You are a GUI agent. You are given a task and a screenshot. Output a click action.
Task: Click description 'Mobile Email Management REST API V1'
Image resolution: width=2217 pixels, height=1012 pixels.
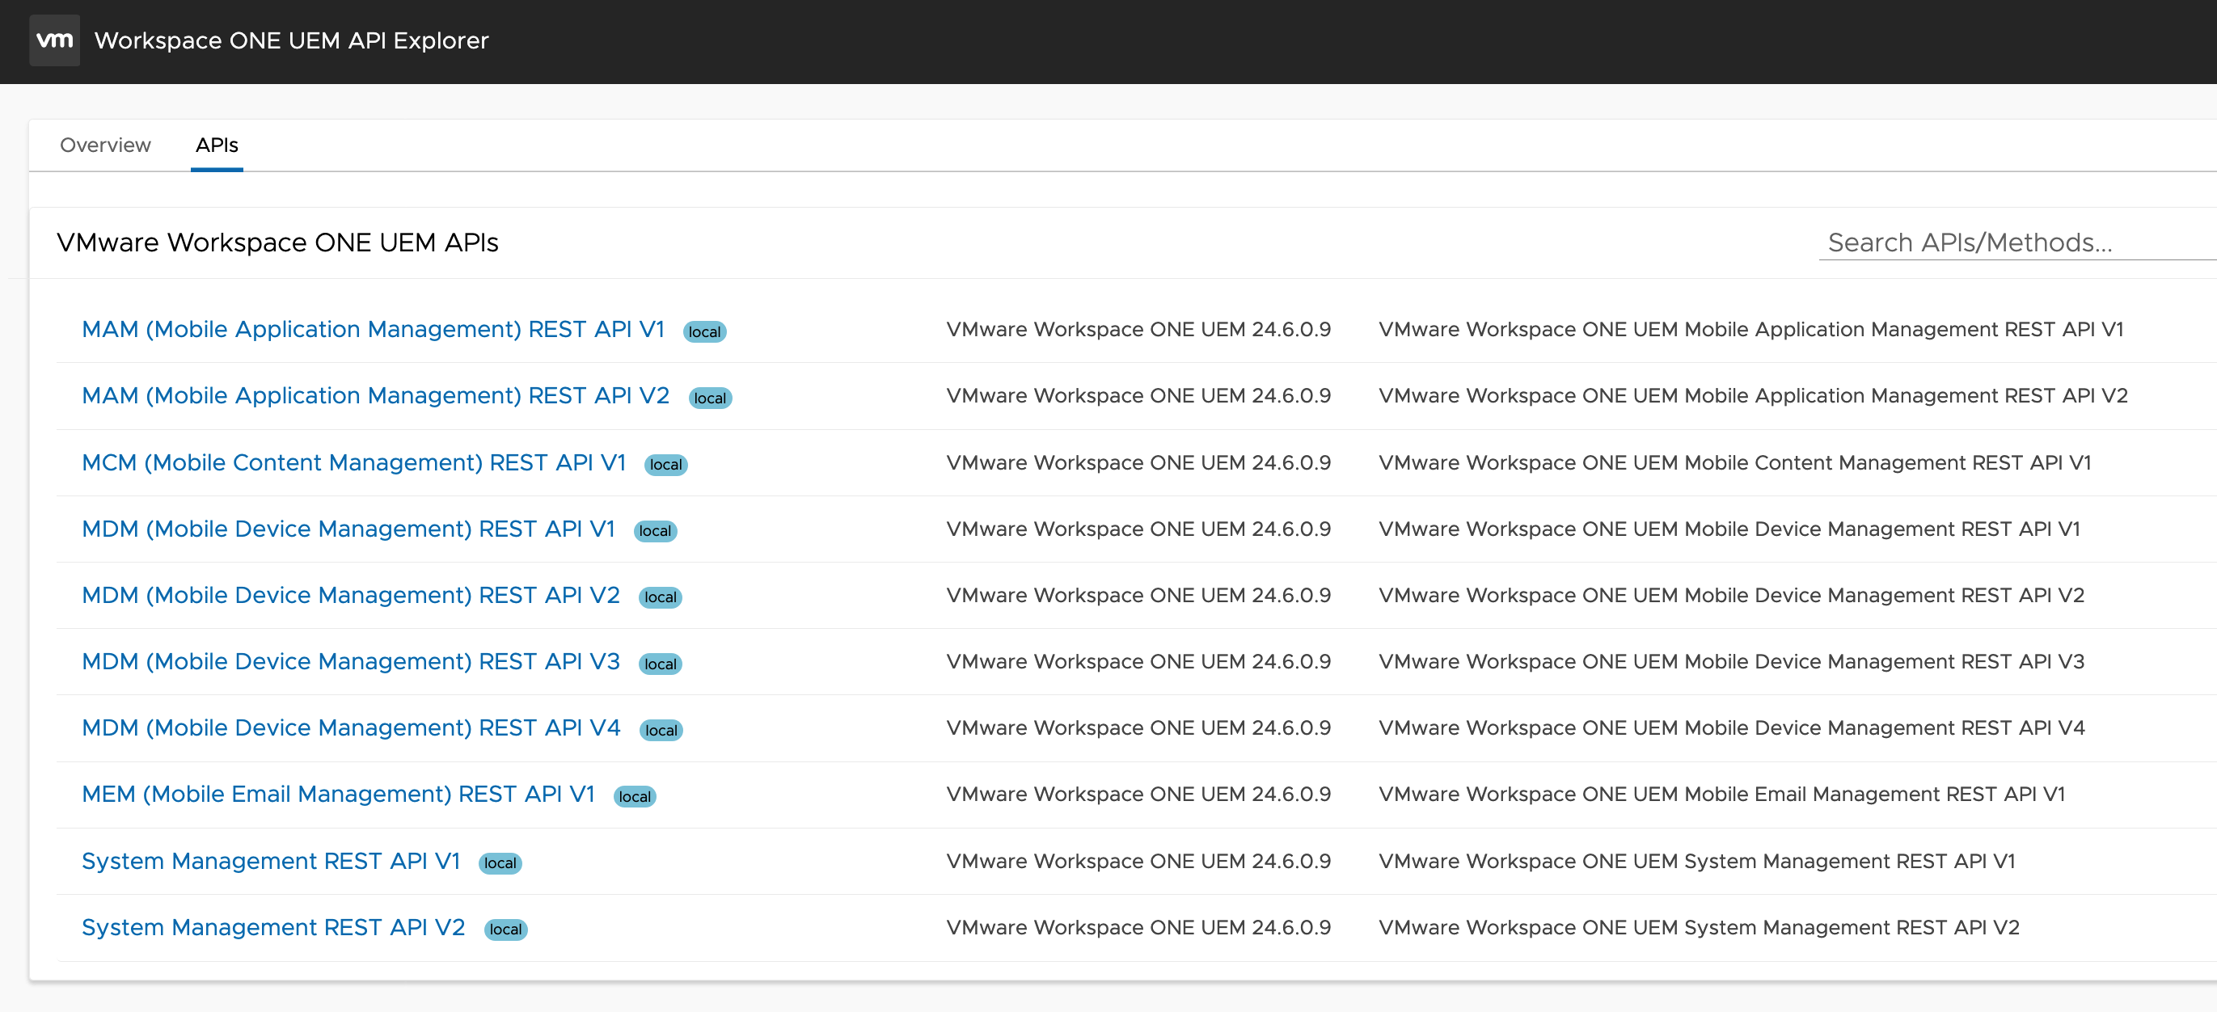tap(1721, 795)
